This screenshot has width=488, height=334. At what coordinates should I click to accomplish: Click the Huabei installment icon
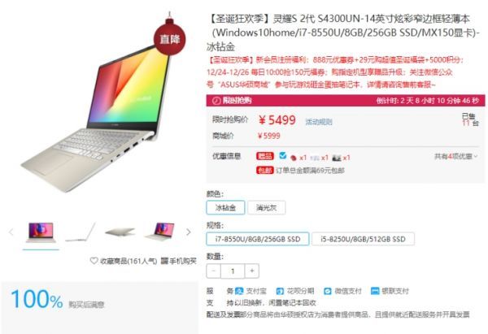tap(280, 291)
